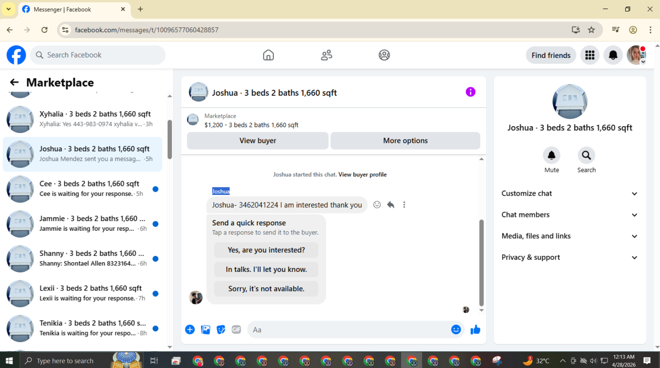
Task: Reply to Joshua's message using reply arrow
Action: coord(391,205)
